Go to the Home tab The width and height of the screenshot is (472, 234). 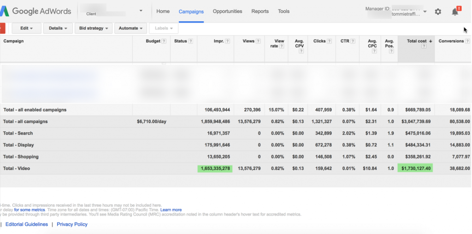point(163,11)
